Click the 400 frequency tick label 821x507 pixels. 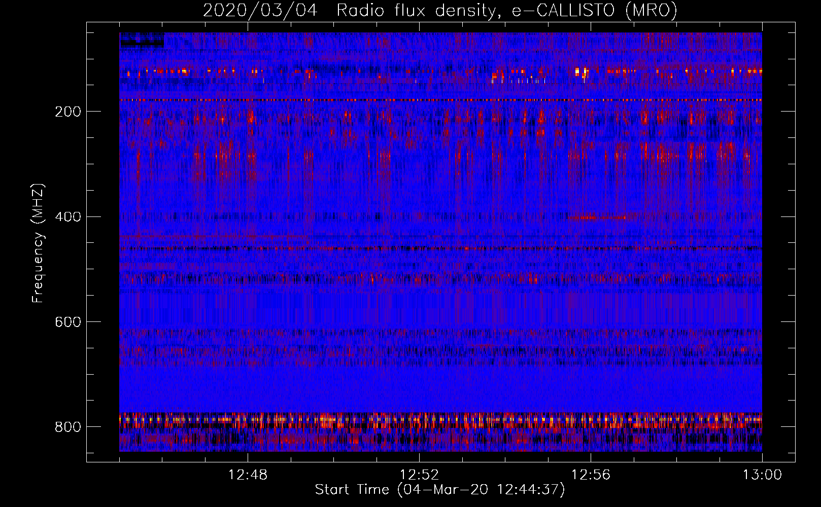click(67, 217)
